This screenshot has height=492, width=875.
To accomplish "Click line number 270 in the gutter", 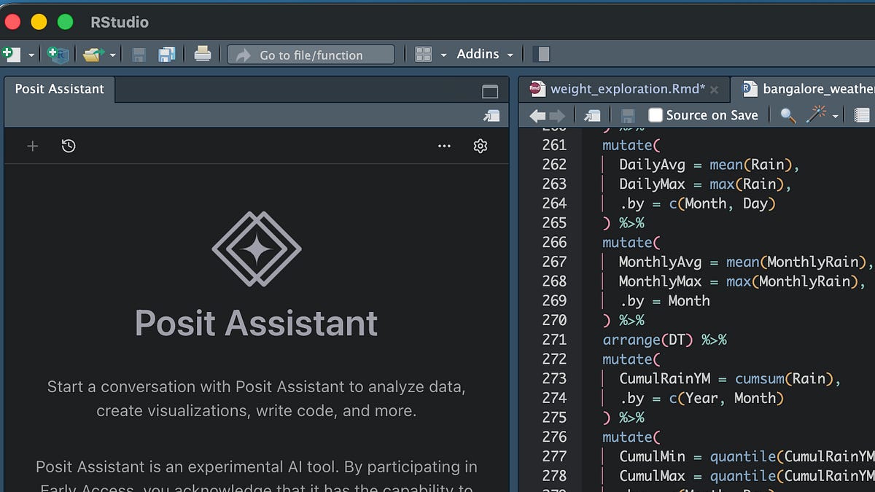I will [554, 320].
